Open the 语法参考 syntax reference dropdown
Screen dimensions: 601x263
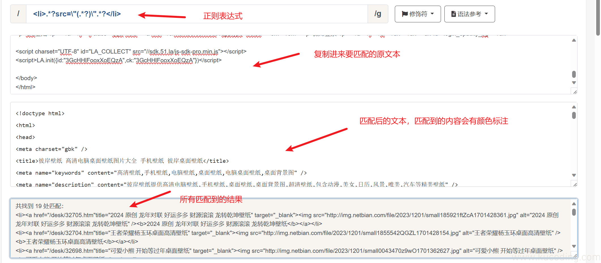tap(470, 14)
